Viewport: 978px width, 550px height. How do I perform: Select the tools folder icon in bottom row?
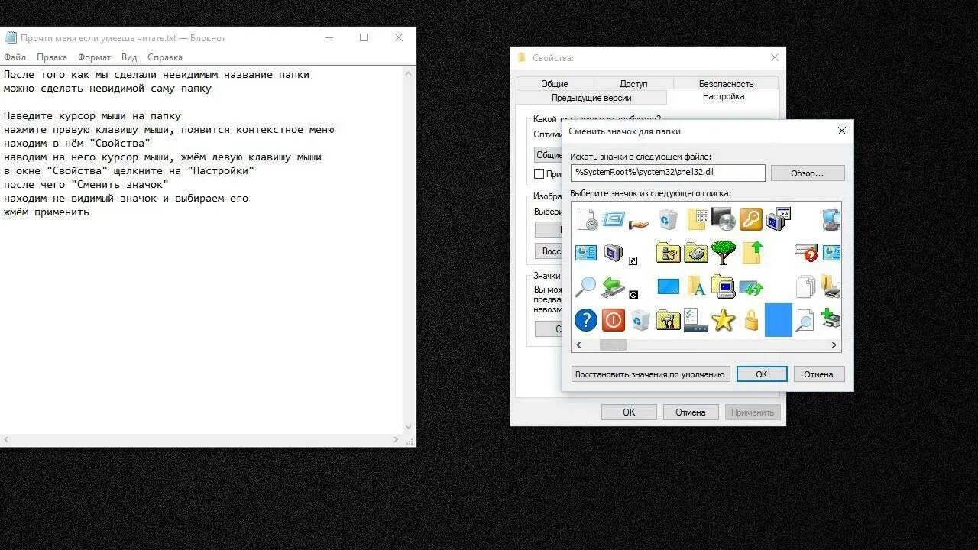click(669, 320)
